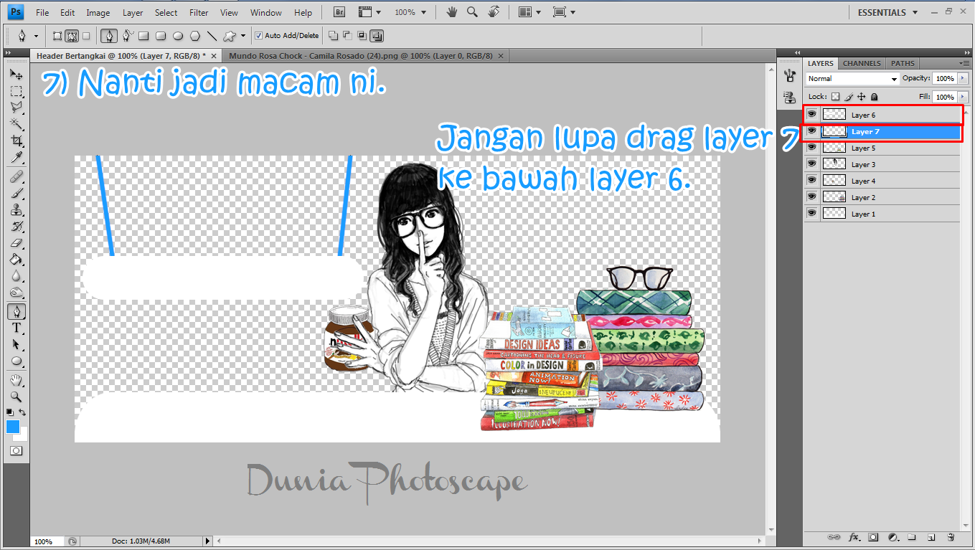The image size is (975, 550).
Task: Choose the Rounded Rectangle tool option
Action: 161,35
